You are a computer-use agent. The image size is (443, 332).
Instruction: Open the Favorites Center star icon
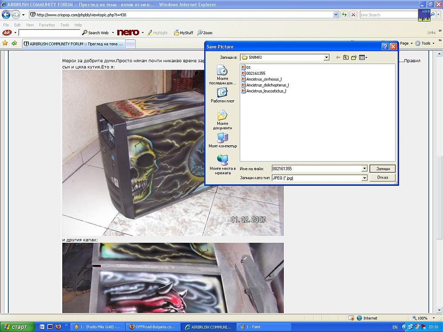pos(5,43)
